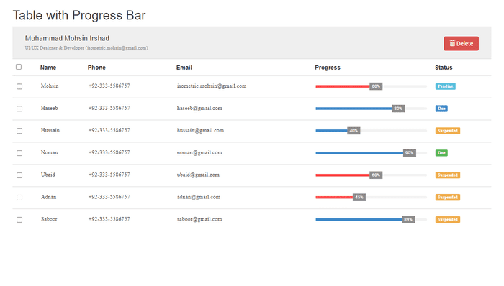Check the checkbox for Haseeb row
The image size is (504, 286).
click(x=19, y=109)
